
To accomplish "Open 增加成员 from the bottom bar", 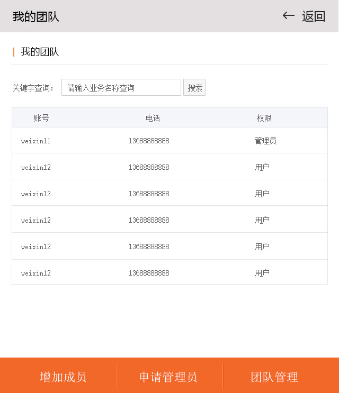I will (x=63, y=377).
